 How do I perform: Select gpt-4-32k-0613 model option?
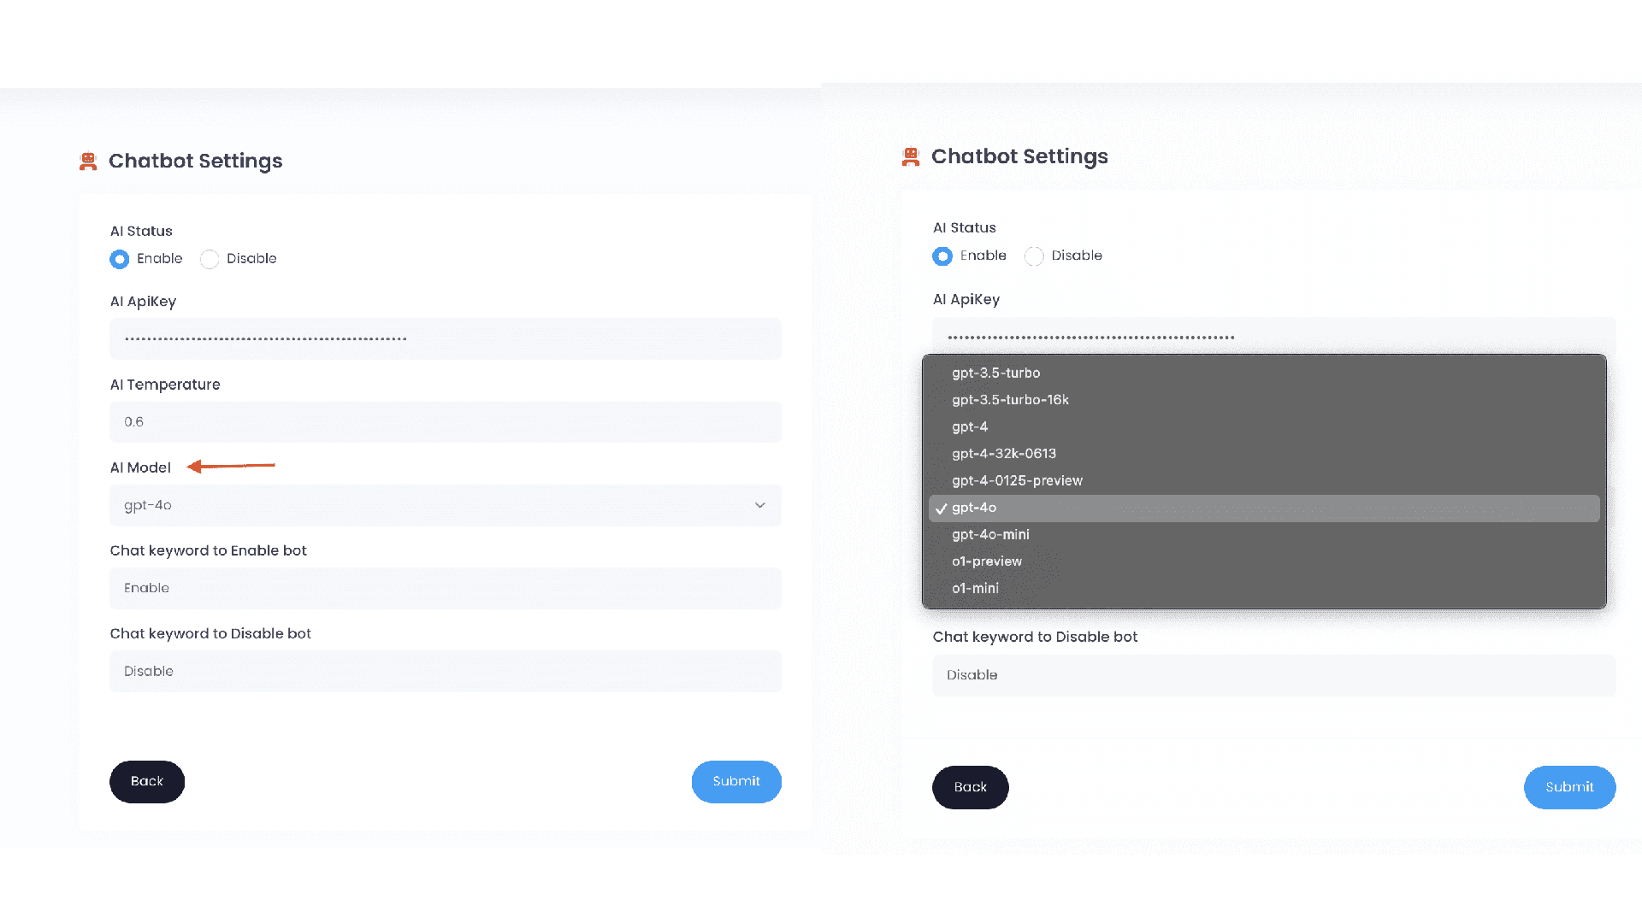click(x=1004, y=454)
